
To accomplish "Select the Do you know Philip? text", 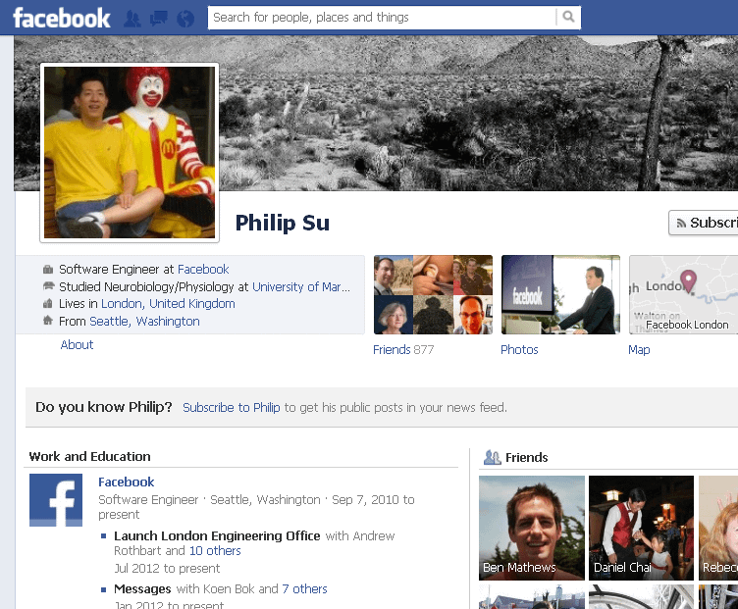I will [104, 407].
